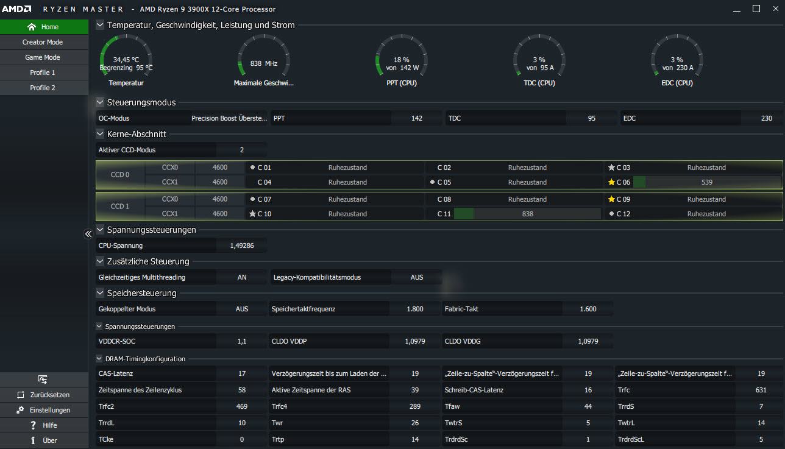Click the dot marker on core C 01
Screen dimensions: 785x449
click(252, 168)
